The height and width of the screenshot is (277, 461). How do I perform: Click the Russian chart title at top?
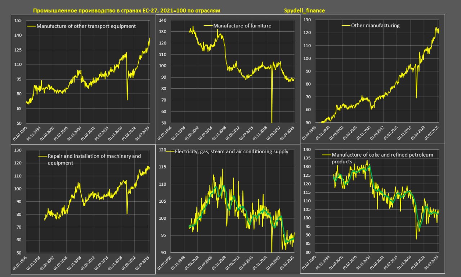coord(126,10)
